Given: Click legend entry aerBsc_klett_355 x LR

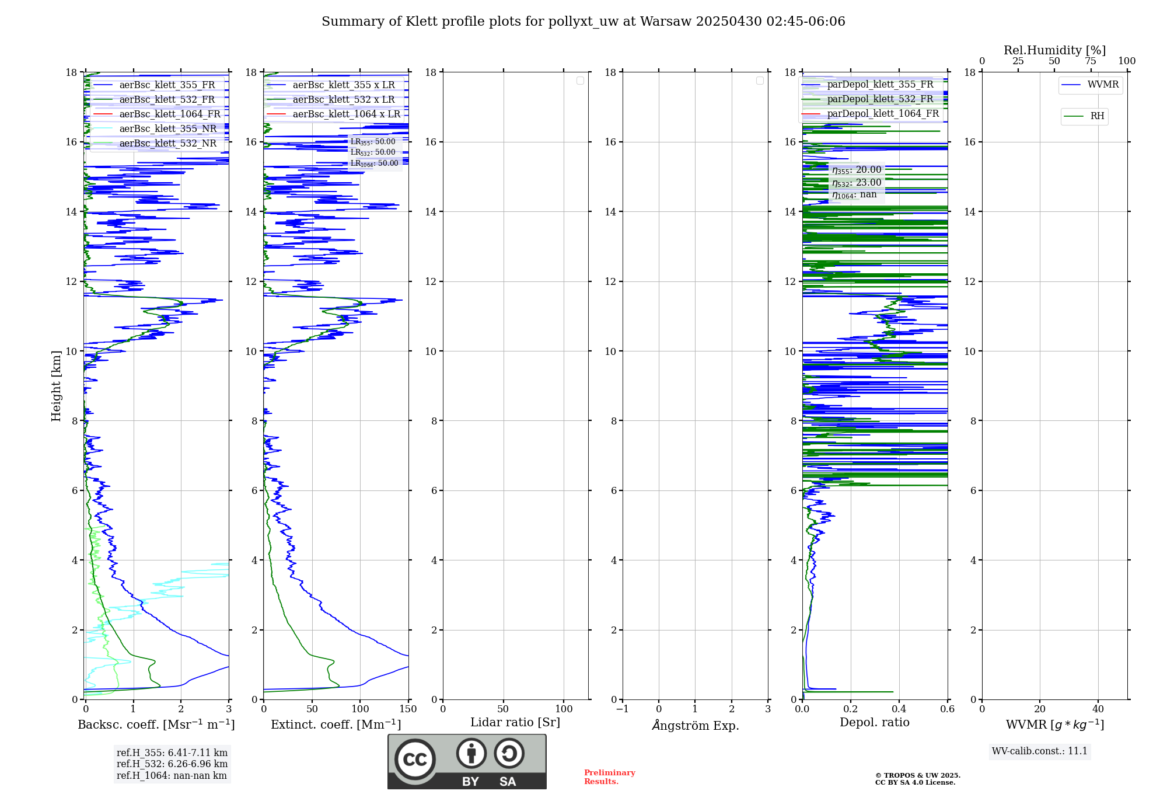Looking at the screenshot, I should pyautogui.click(x=331, y=85).
